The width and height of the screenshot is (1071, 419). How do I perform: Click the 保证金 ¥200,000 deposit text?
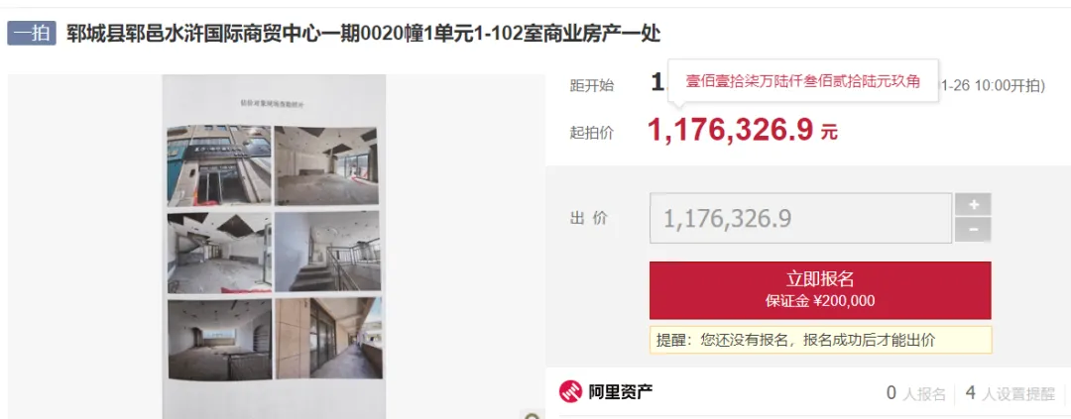(x=820, y=301)
